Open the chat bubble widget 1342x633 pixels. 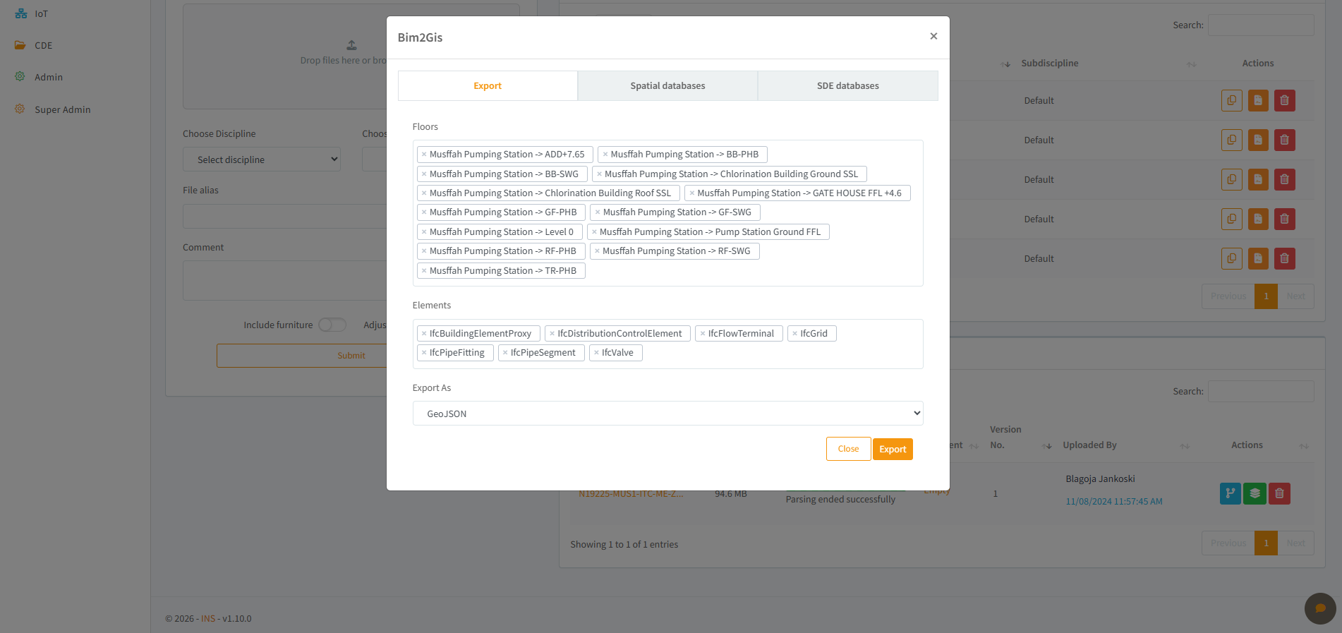1320,608
